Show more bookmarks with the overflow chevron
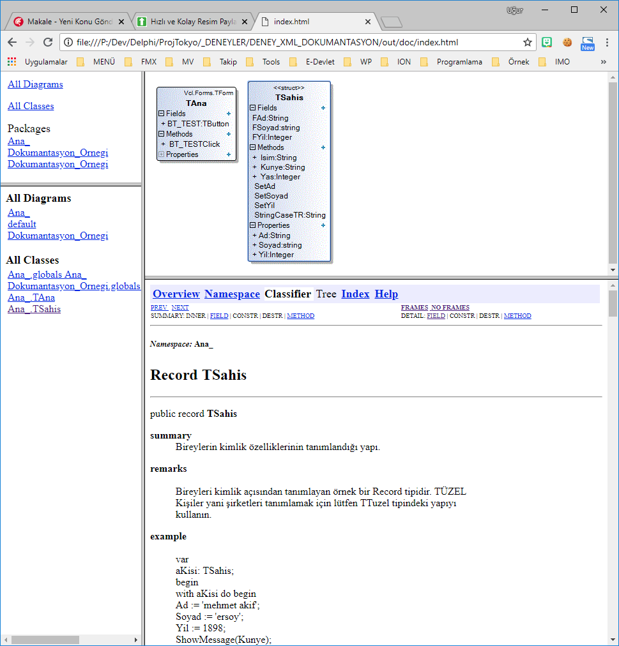 (603, 62)
